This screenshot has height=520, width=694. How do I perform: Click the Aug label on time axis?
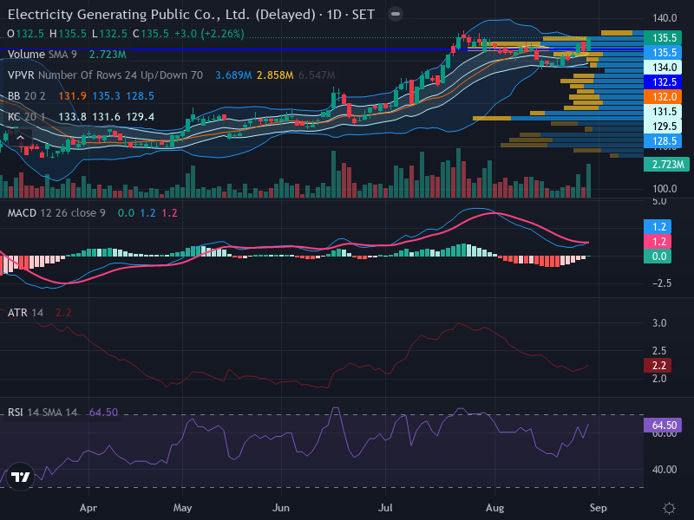click(494, 508)
